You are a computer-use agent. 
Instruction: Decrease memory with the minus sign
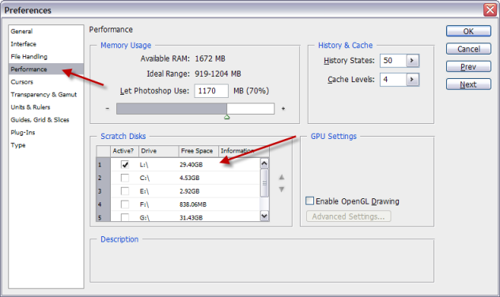pyautogui.click(x=108, y=108)
